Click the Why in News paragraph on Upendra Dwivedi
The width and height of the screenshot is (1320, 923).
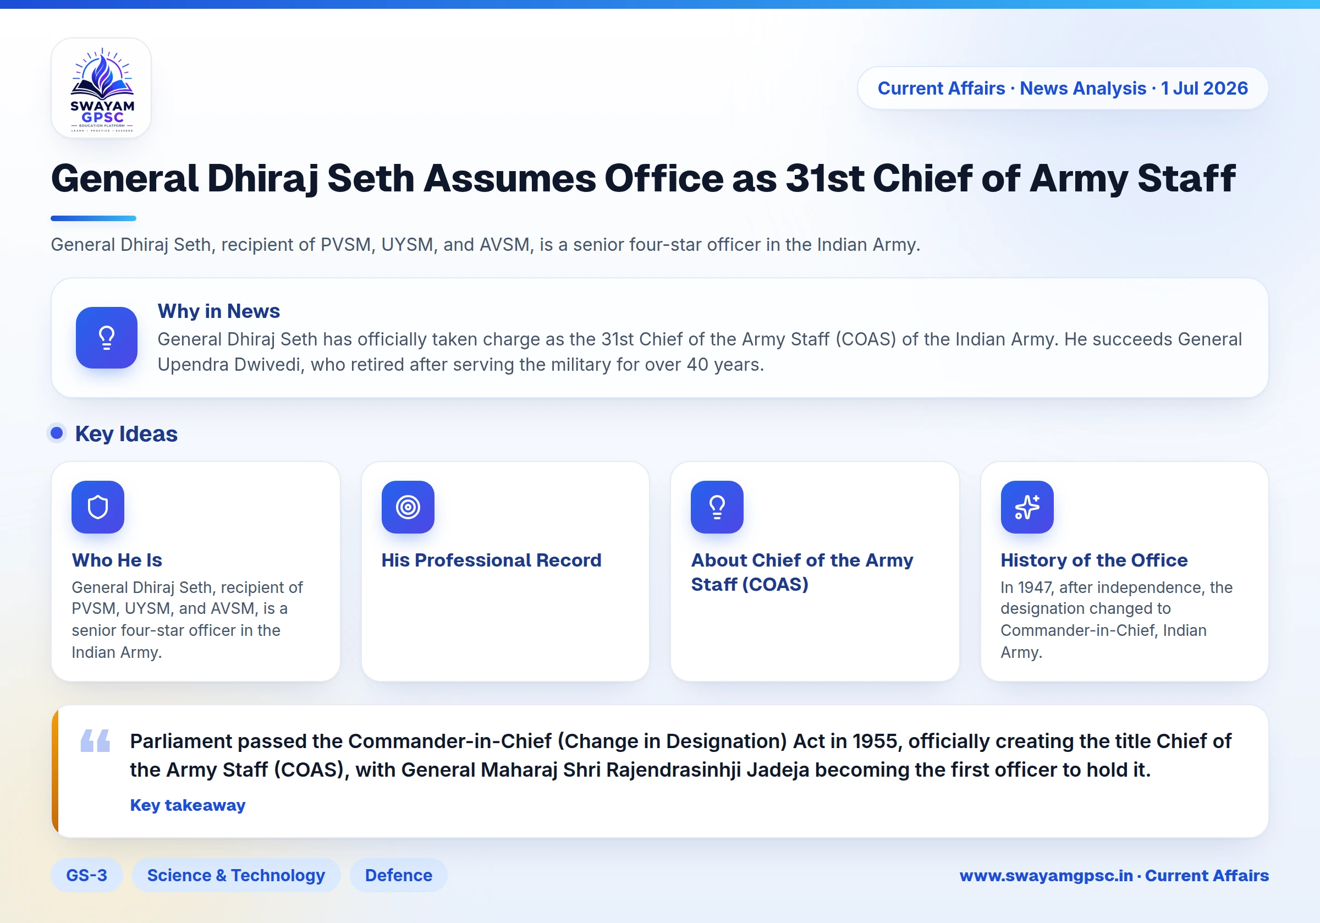tap(700, 352)
